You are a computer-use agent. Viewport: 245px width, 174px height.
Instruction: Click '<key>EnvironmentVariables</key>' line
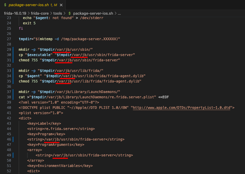pos(60,166)
